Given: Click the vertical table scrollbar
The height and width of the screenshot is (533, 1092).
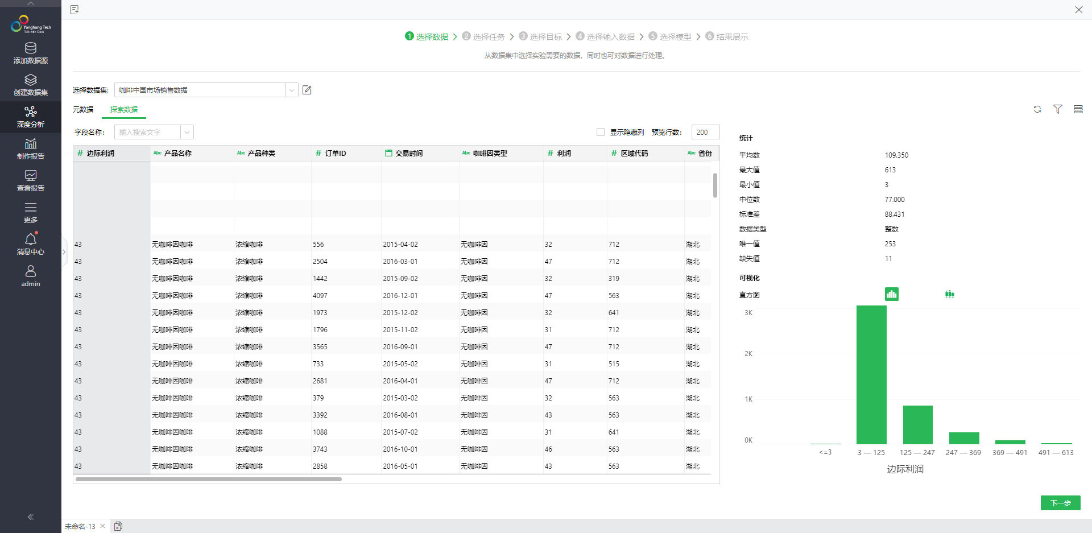Looking at the screenshot, I should pyautogui.click(x=715, y=185).
